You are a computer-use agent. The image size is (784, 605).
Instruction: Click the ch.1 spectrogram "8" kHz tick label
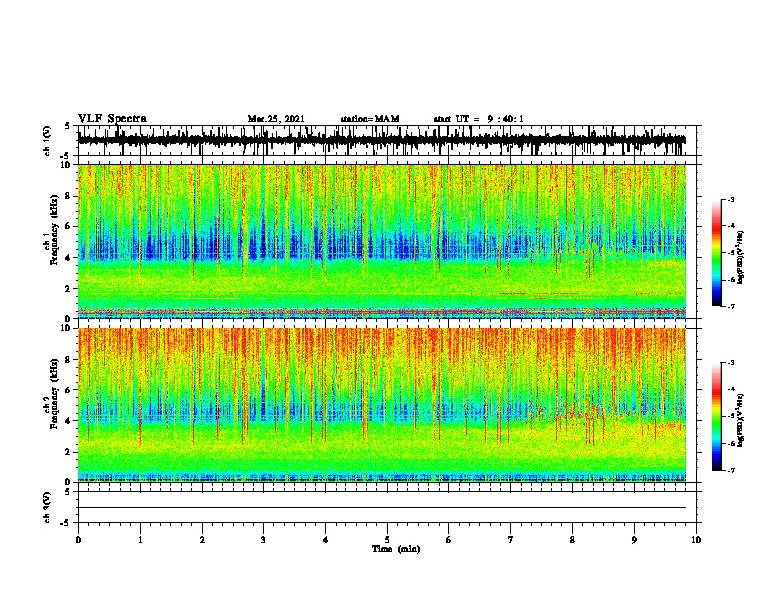pos(69,196)
